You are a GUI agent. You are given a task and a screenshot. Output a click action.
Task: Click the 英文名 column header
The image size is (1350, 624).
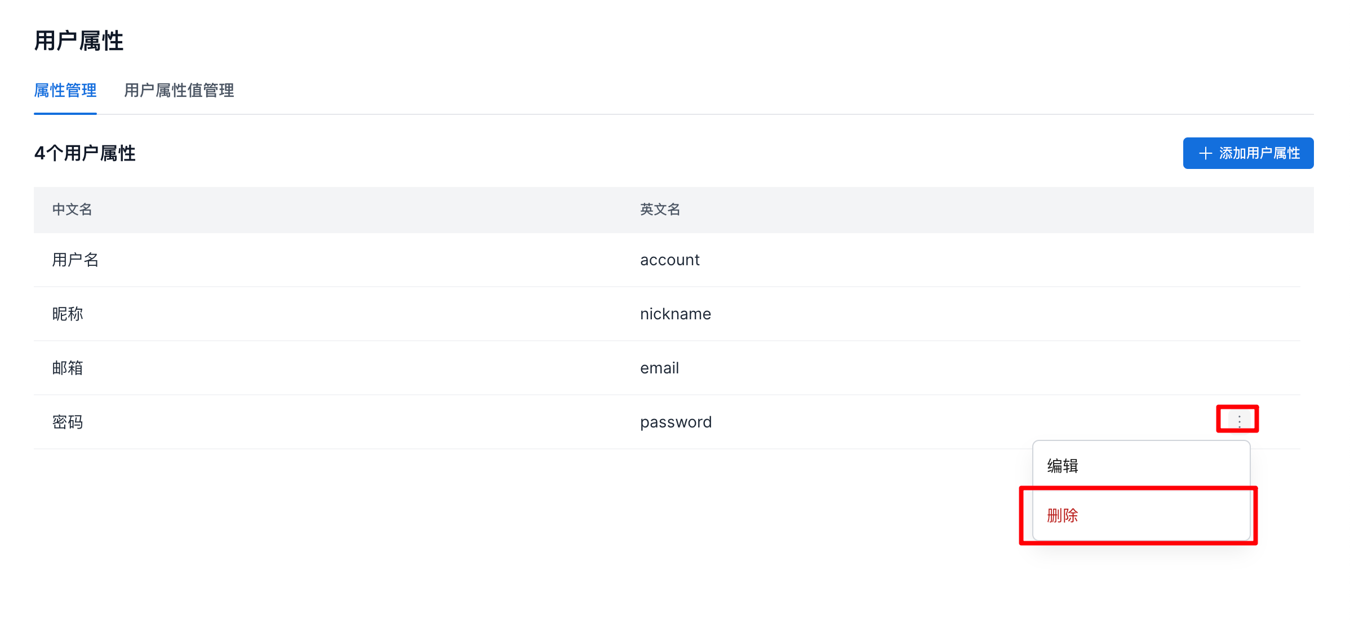[x=660, y=210]
